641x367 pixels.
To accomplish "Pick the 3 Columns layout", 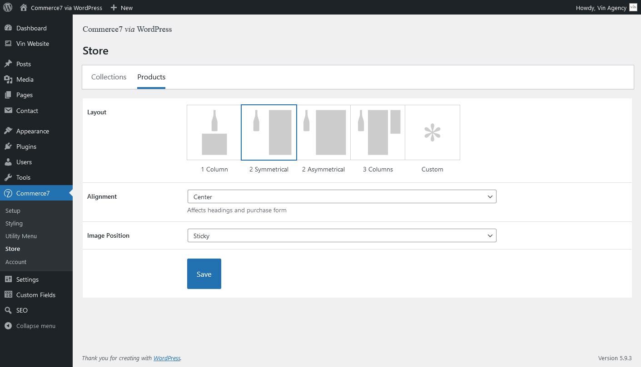I will coord(378,132).
